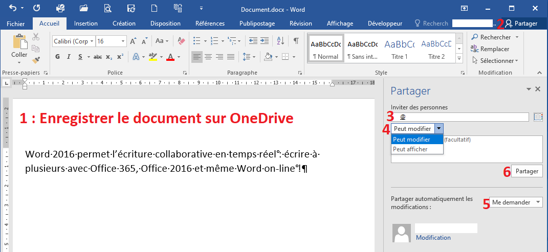Select the Format Painter brush icon
Image resolution: width=548 pixels, height=252 pixels.
coord(36,60)
